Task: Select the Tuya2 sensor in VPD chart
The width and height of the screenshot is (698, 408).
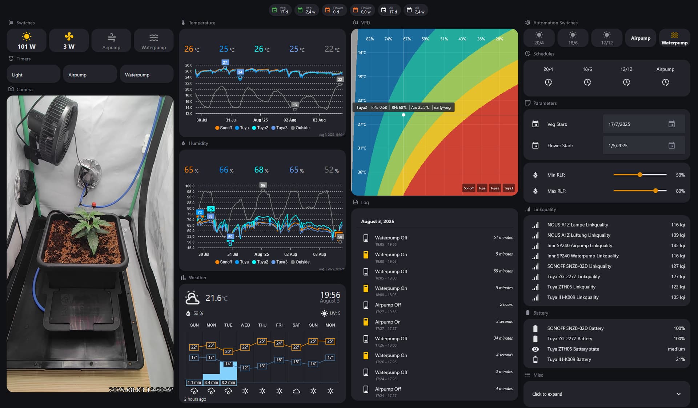Action: click(494, 188)
